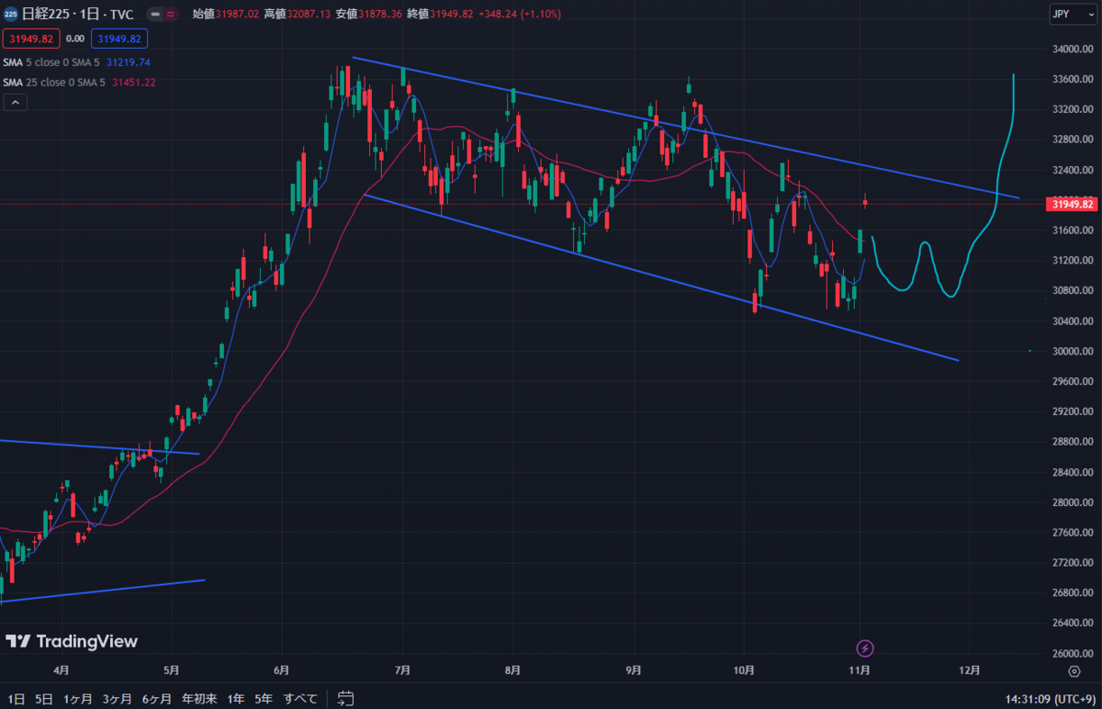
Task: Click the 26000.00 price axis label
Action: [x=1073, y=654]
